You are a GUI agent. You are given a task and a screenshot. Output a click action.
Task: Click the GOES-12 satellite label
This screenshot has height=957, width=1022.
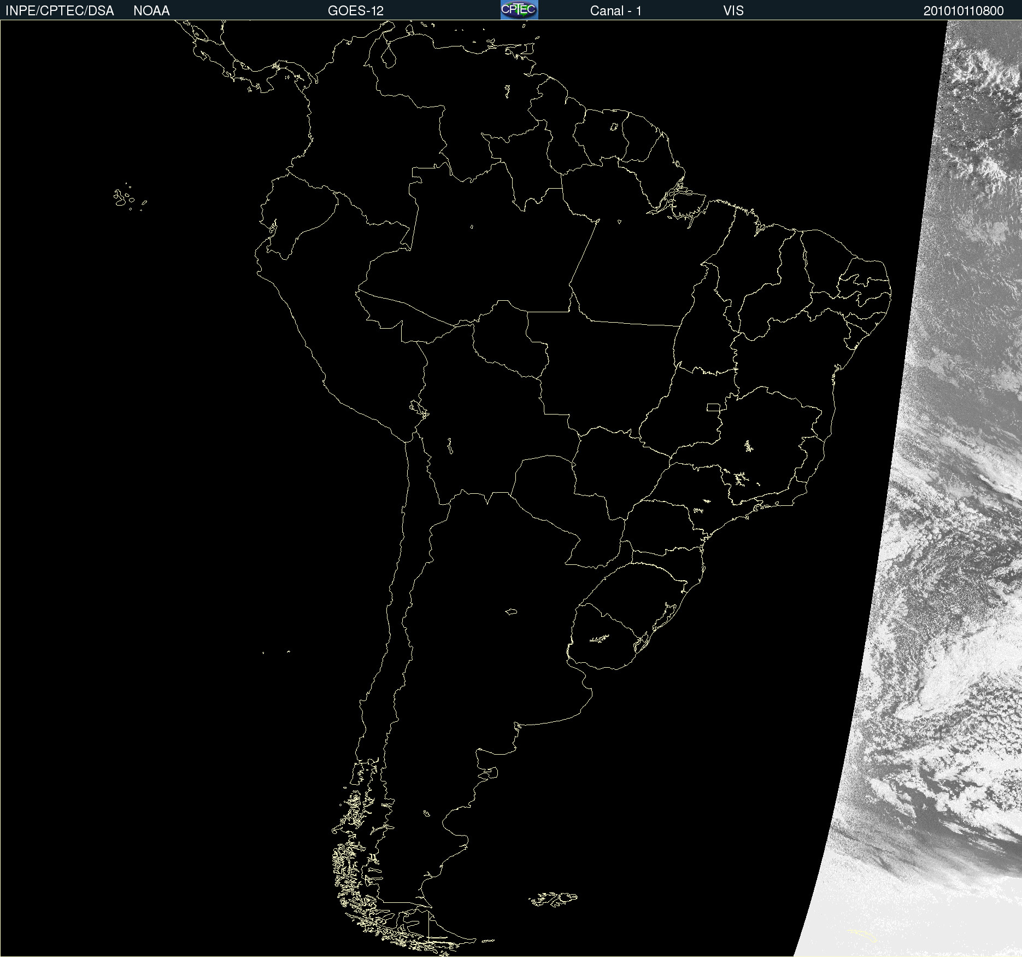[x=356, y=11]
